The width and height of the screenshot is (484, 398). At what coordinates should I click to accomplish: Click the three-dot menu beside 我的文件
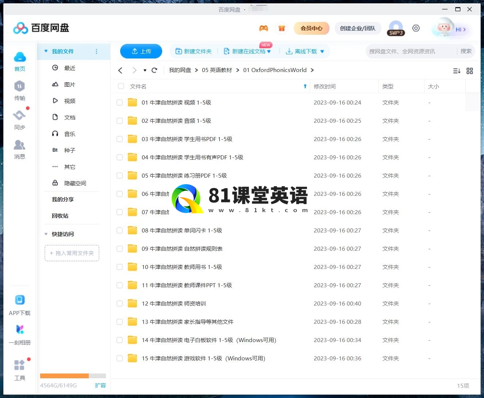click(96, 52)
